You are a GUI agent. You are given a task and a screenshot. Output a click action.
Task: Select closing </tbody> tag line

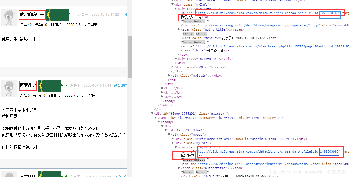[x=168, y=101]
